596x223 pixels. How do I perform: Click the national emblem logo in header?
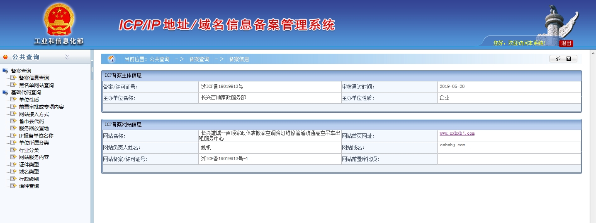(x=59, y=20)
